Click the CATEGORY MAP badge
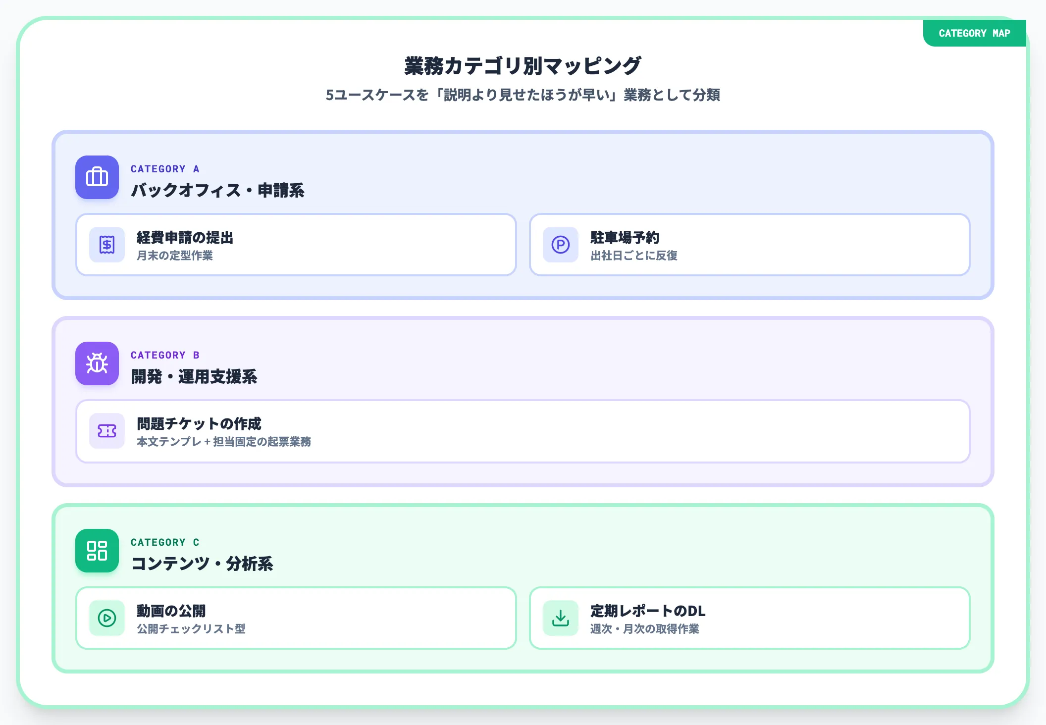This screenshot has width=1046, height=725. point(974,33)
